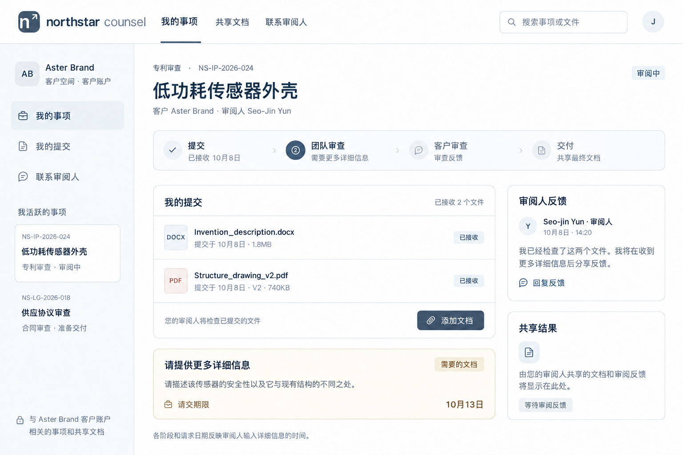Click the briefcase icon beside 我的事项 in sidebar

click(x=23, y=116)
